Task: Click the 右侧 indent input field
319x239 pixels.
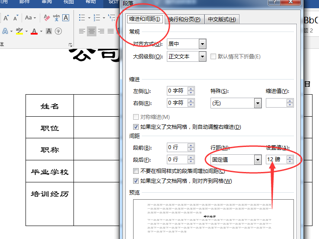Action: point(177,103)
